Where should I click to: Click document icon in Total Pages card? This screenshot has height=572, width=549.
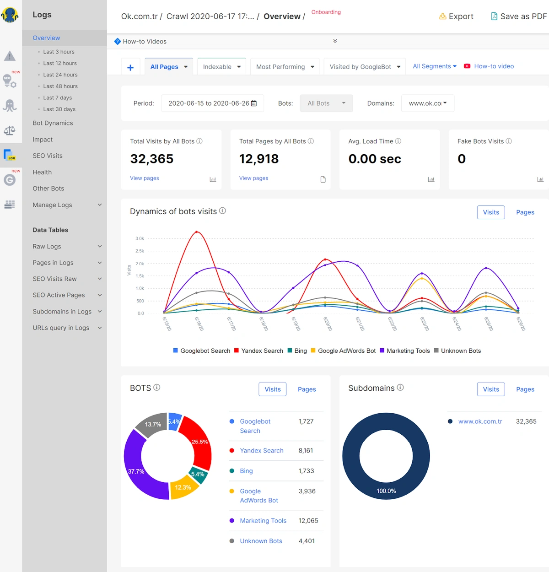tap(323, 179)
